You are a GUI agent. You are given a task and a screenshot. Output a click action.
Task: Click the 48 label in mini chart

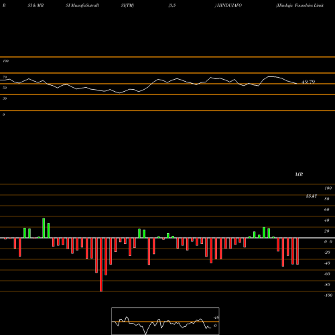coord(216,318)
